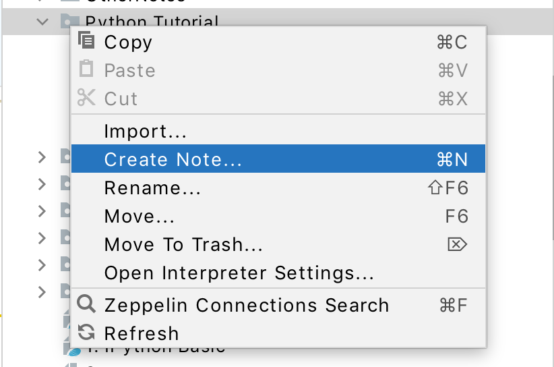Open Interpreter Settings... from the menu

click(239, 273)
